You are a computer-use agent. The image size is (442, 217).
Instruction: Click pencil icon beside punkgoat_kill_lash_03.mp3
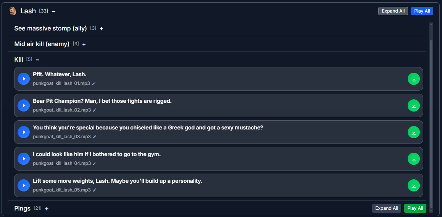point(94,137)
